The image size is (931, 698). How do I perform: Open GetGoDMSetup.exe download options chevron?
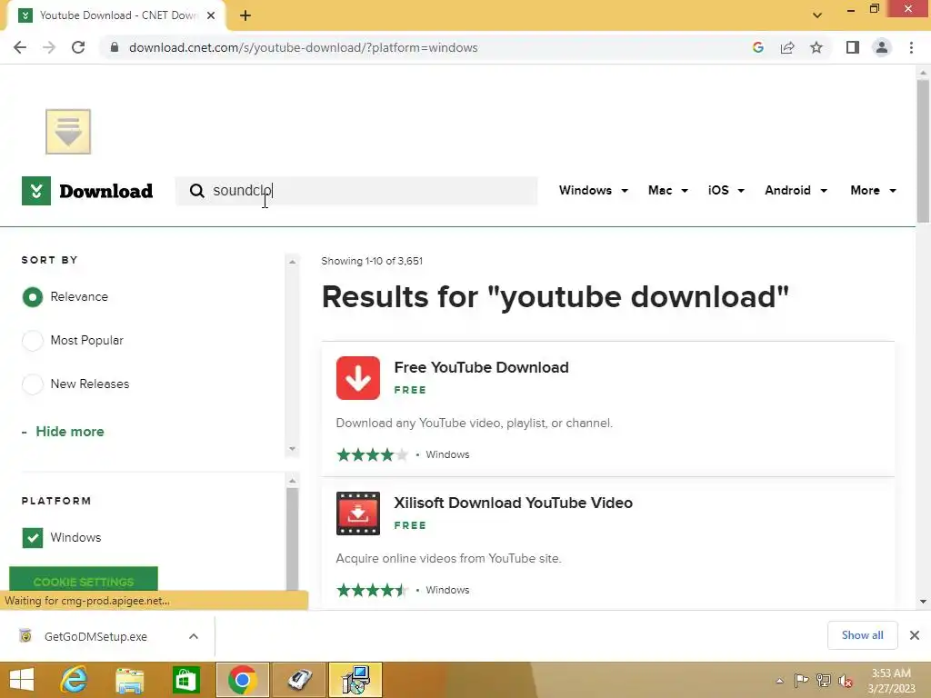coord(194,636)
